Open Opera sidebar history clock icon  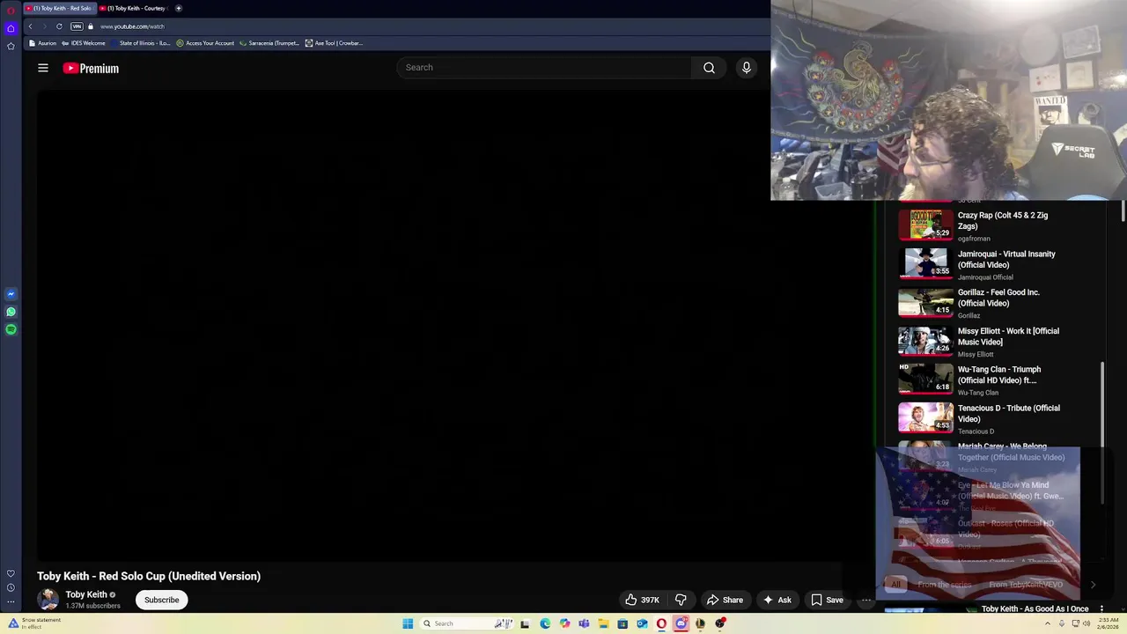tap(11, 587)
